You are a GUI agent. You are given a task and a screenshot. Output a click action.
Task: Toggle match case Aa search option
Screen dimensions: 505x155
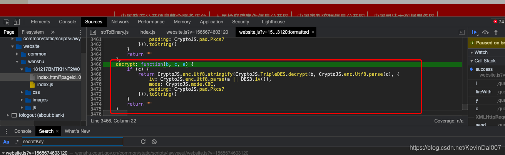(x=6, y=142)
